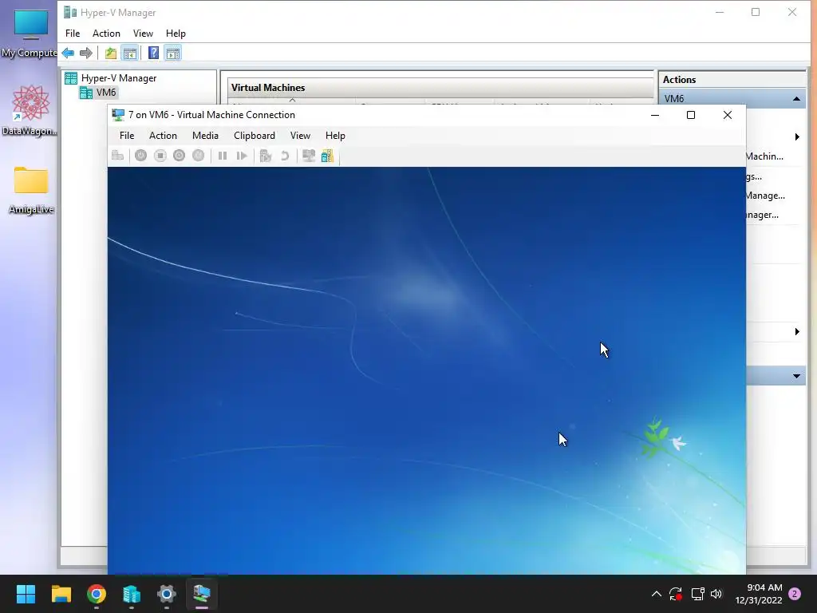Click inside the Windows 7 guest desktop
Viewport: 817px width, 613px height.
click(x=426, y=370)
